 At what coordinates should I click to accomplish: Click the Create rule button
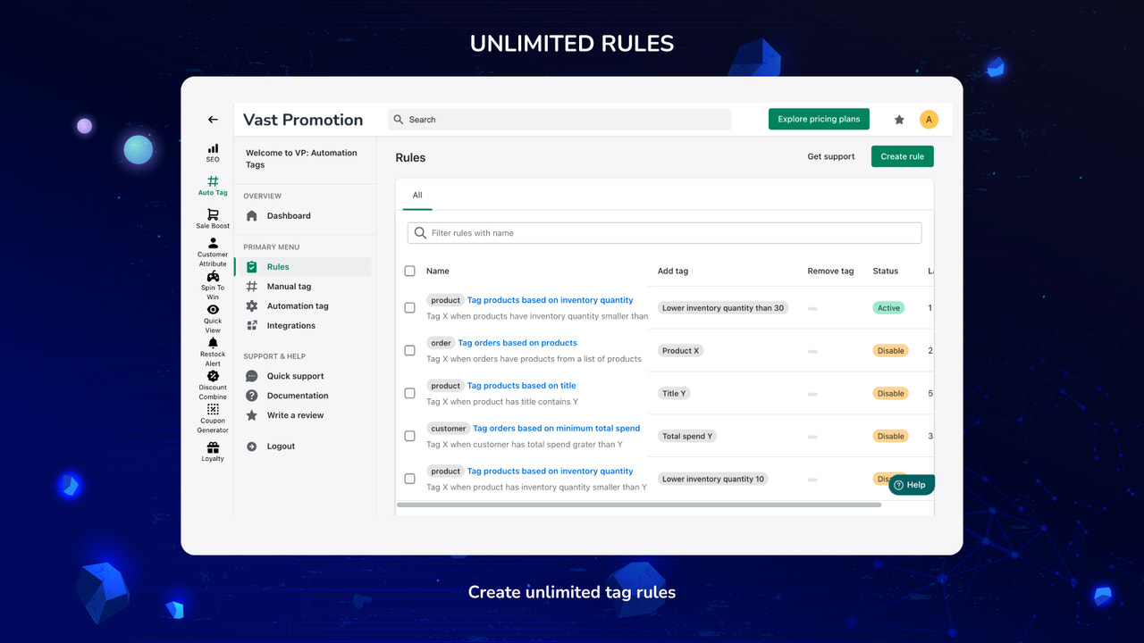click(x=902, y=155)
